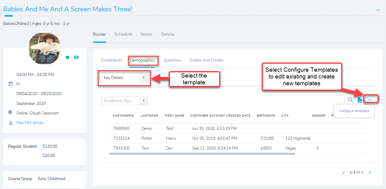Click the last name Potter cell

(147, 138)
